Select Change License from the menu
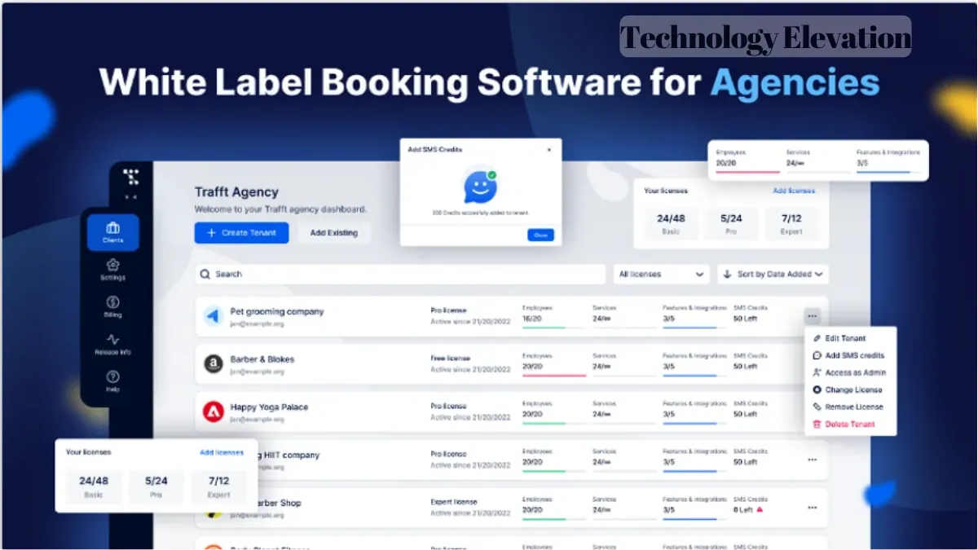Viewport: 978px width, 550px height. coord(848,389)
